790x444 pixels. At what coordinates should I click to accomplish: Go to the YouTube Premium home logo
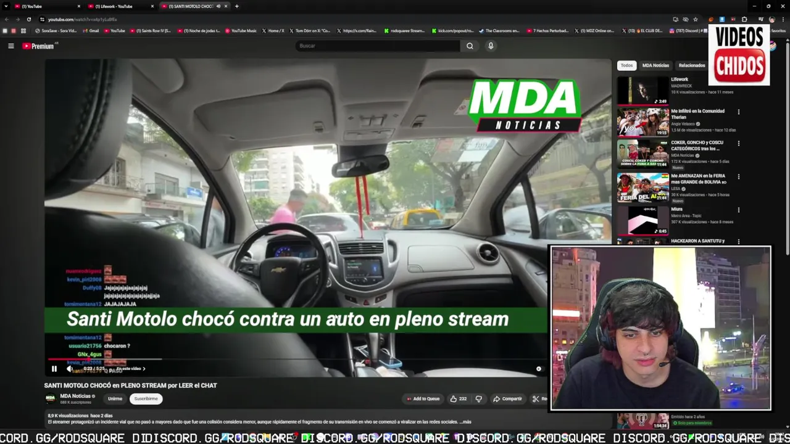click(39, 46)
